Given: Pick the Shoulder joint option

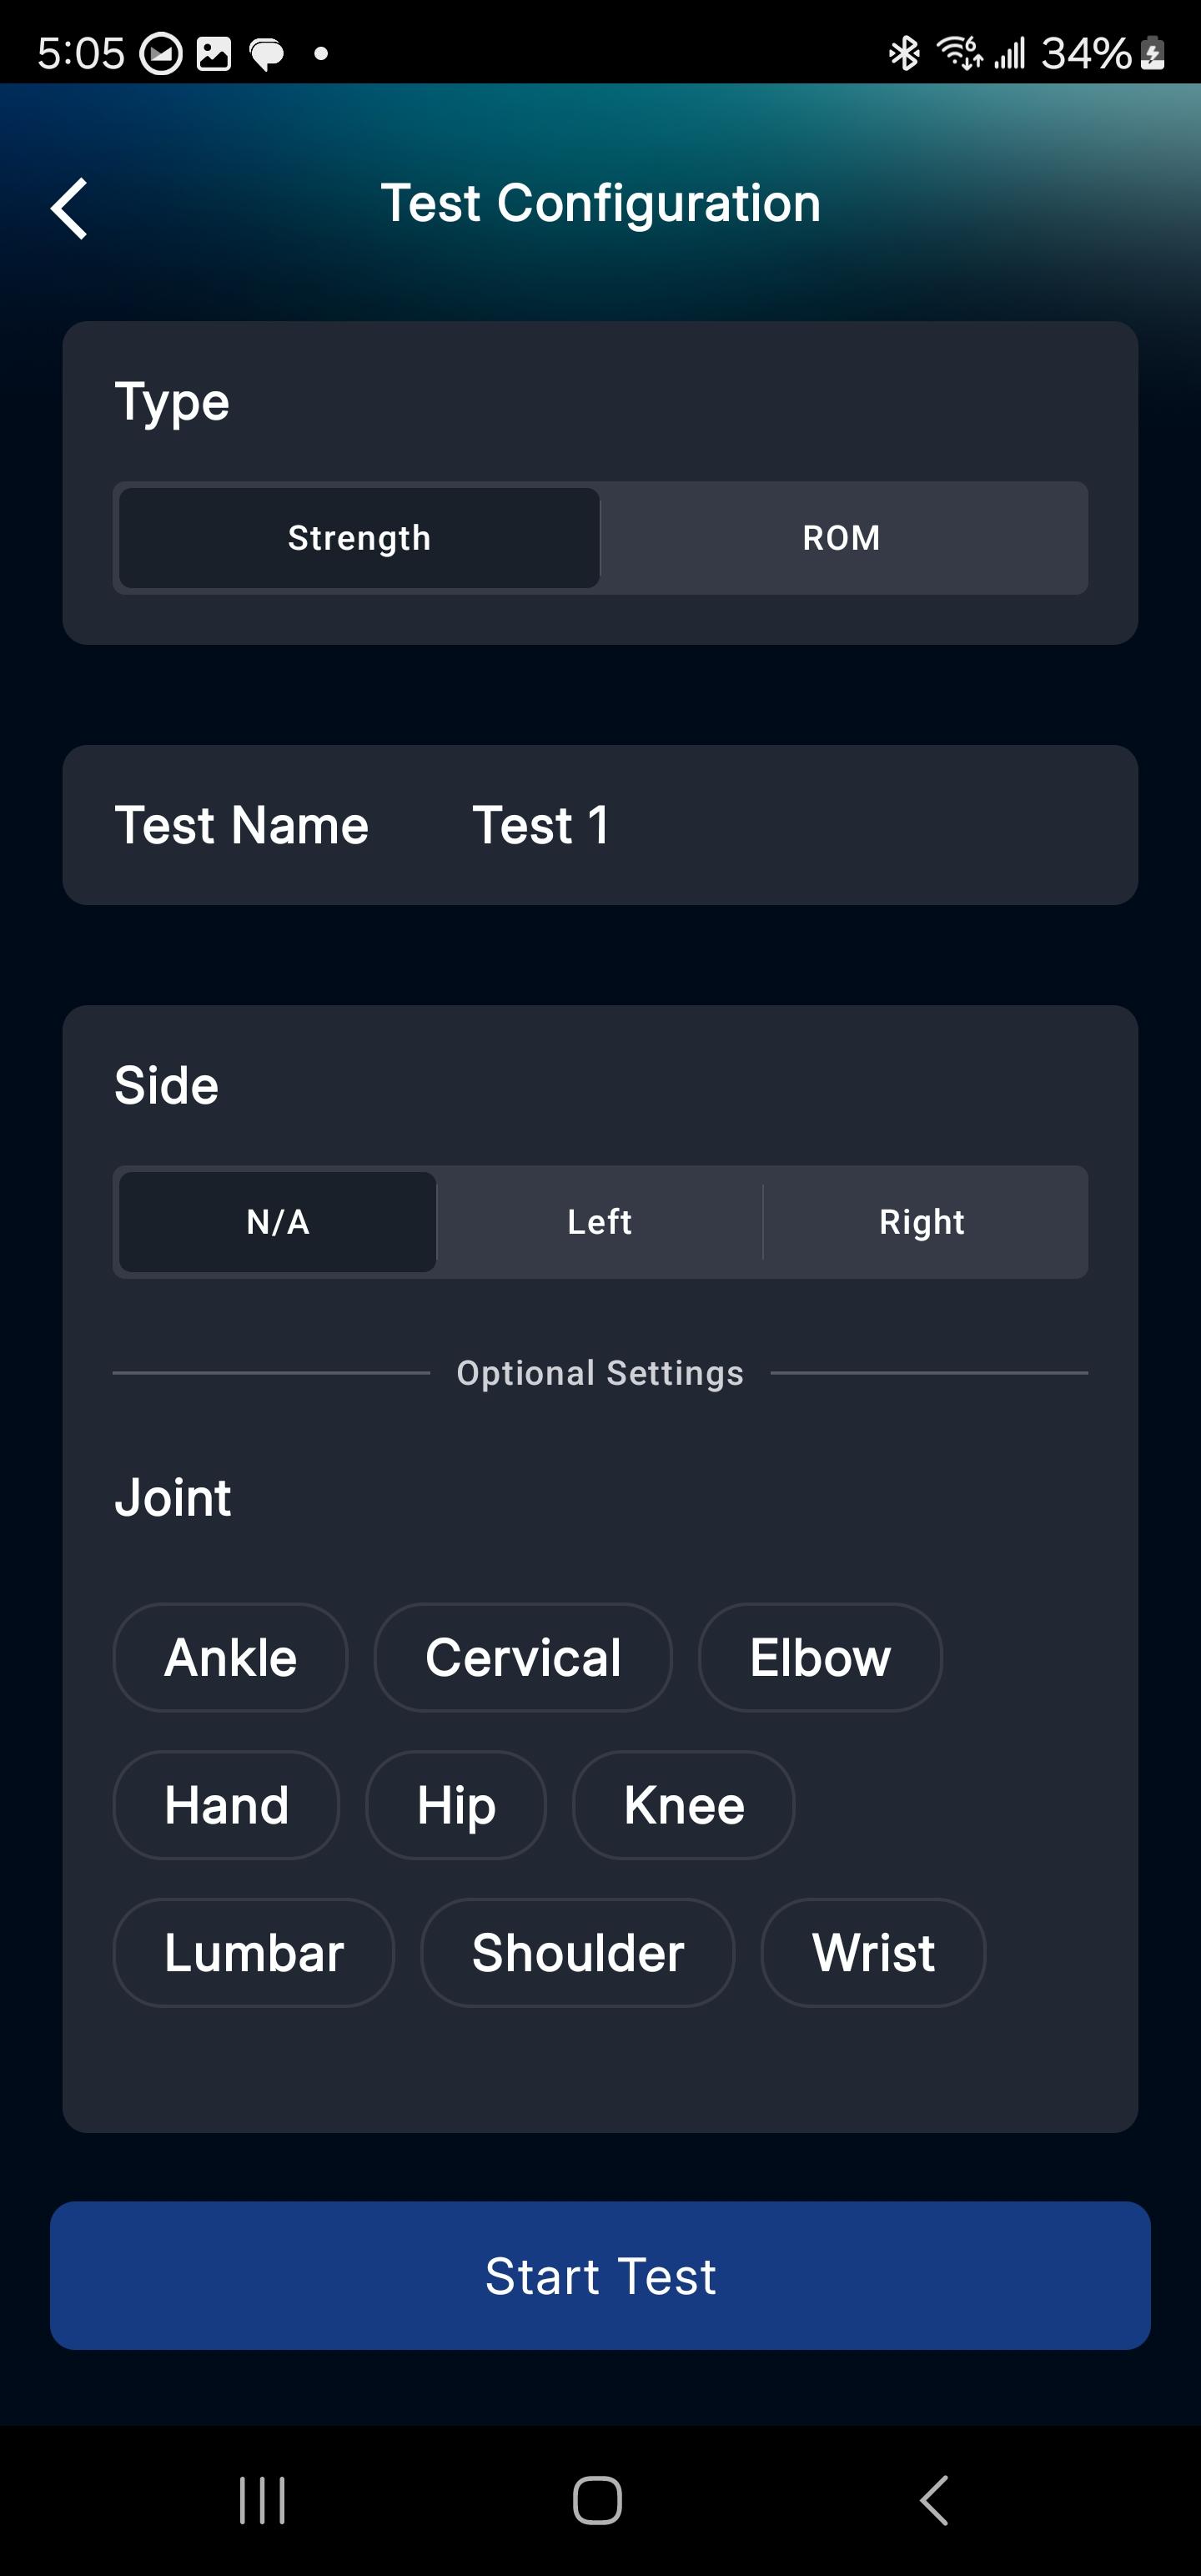Looking at the screenshot, I should tap(578, 1952).
